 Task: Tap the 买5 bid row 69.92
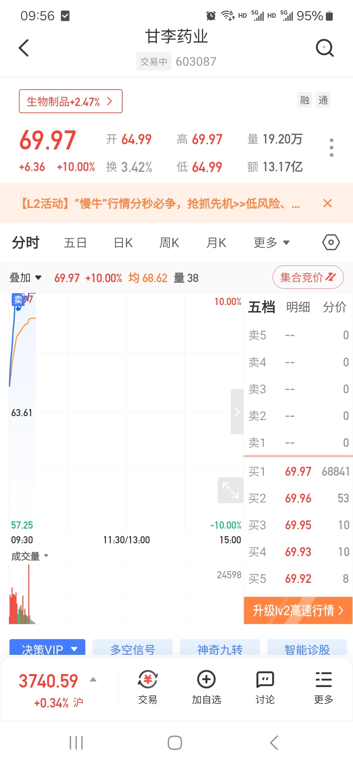click(x=298, y=579)
